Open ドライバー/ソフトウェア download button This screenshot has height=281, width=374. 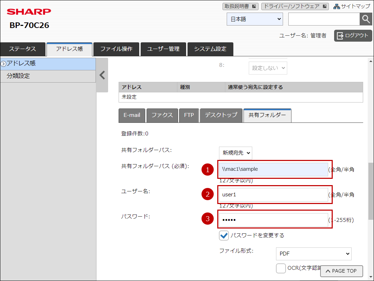[295, 6]
